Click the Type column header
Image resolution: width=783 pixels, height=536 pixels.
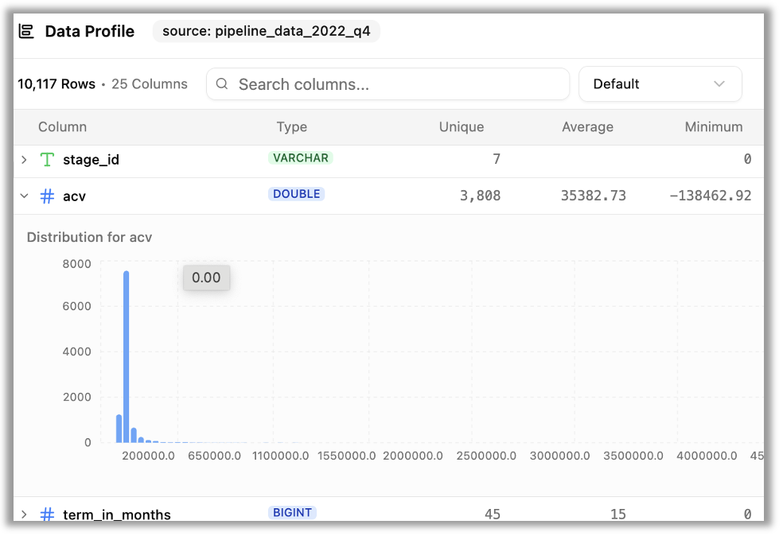pos(291,127)
